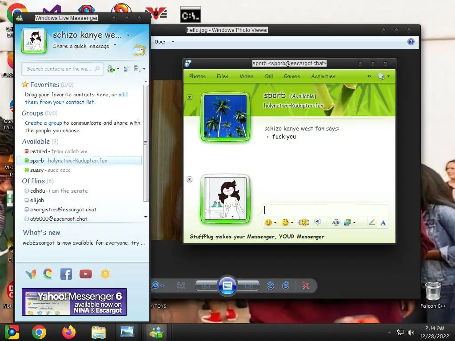
Task: Start the slideshow in Photo Viewer
Action: [x=227, y=285]
